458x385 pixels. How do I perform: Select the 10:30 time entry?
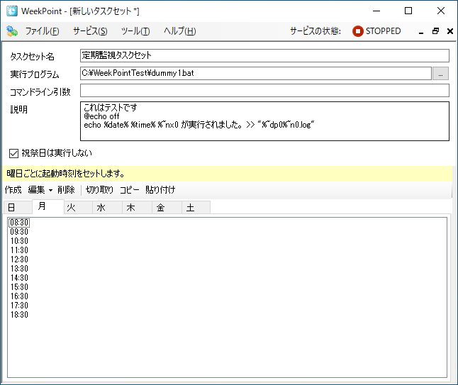click(19, 241)
